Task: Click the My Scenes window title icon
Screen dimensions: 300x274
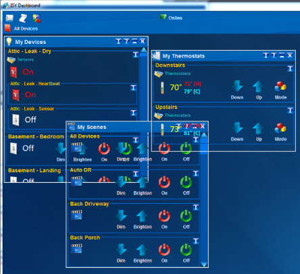Action: (71, 127)
